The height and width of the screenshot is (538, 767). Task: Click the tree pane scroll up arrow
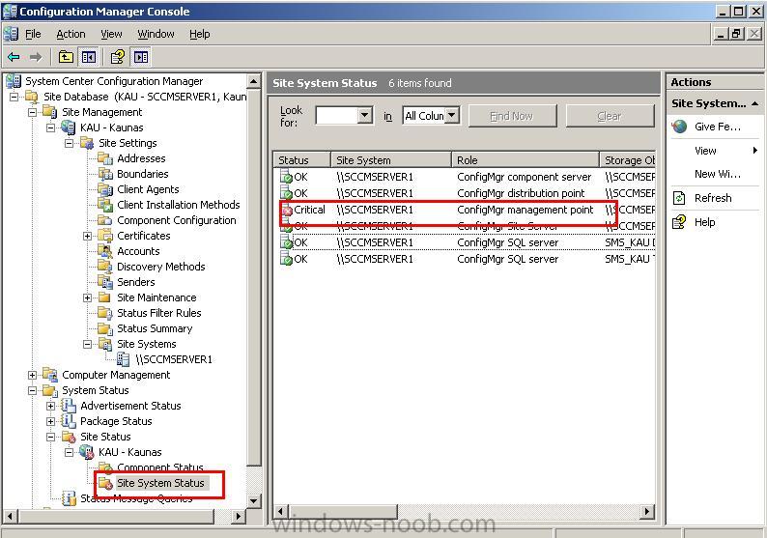click(253, 81)
